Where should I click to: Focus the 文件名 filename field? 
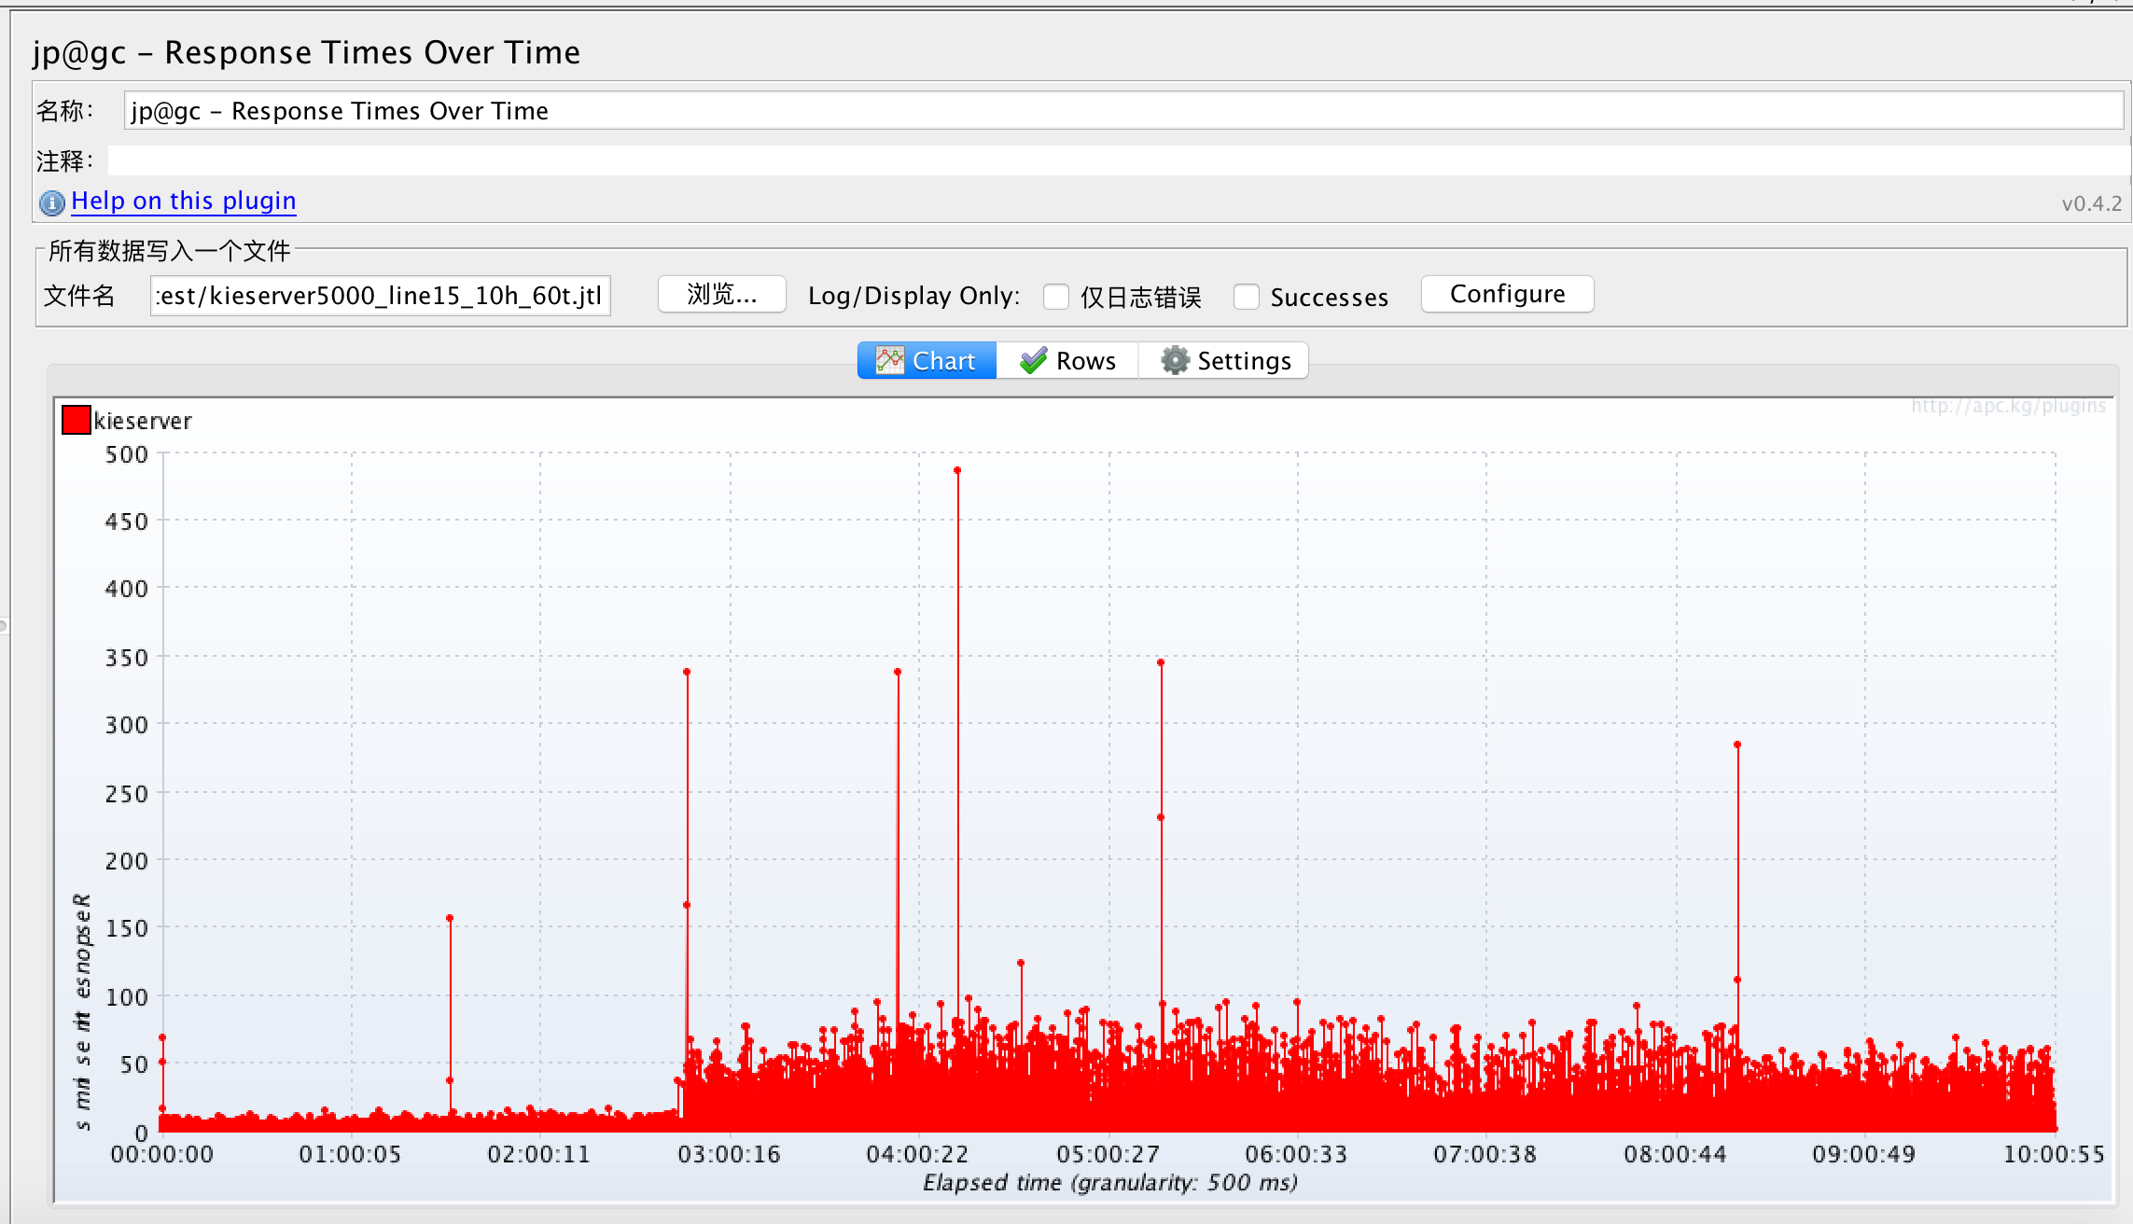click(x=380, y=296)
